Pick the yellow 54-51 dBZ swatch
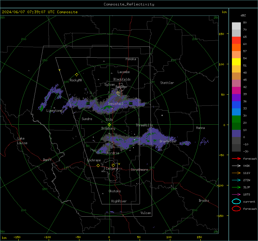This screenshot has width=258, height=241. click(236, 62)
